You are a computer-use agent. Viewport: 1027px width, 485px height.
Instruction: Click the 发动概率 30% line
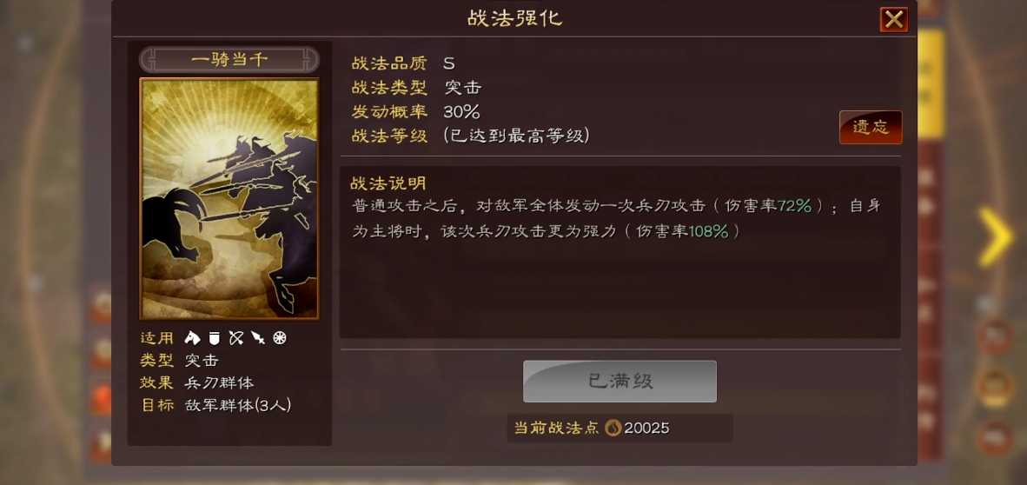click(416, 111)
